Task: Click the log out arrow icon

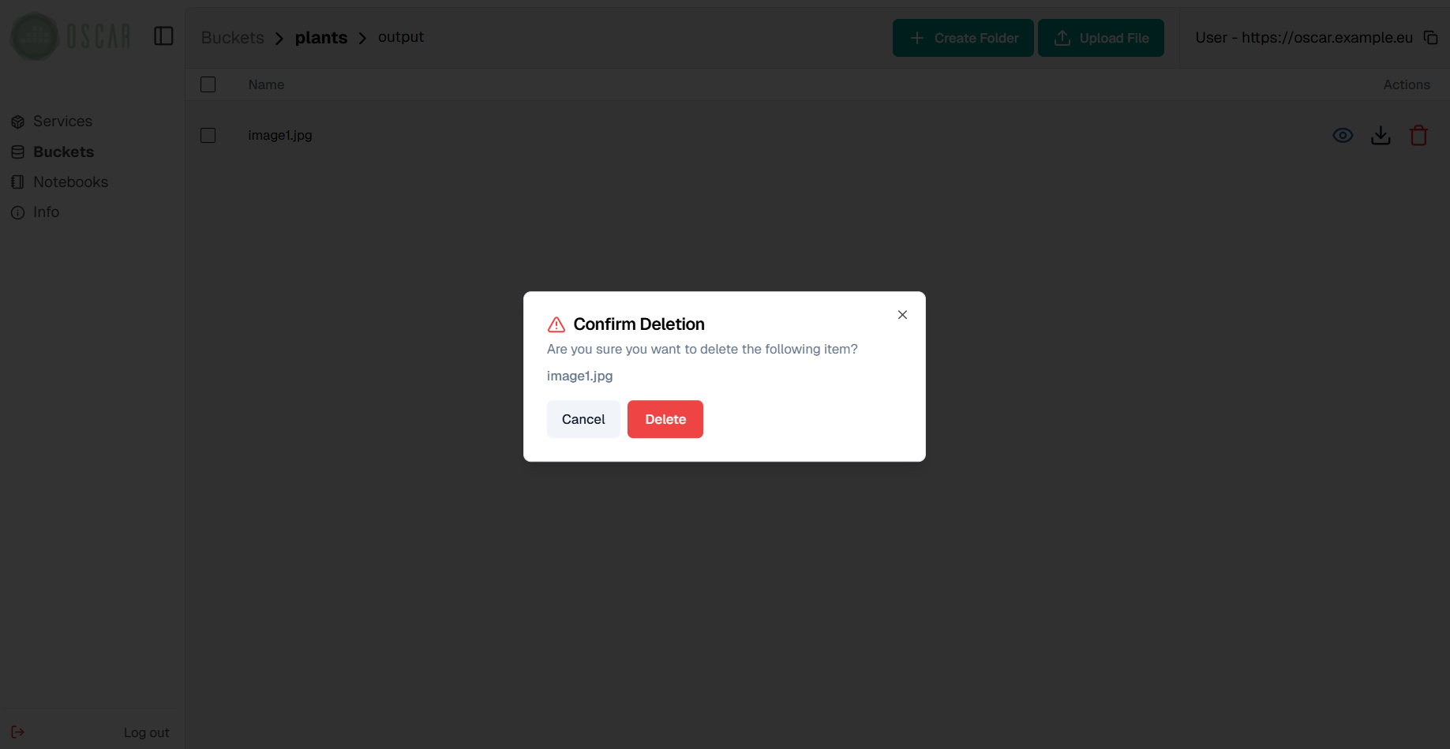Action: (18, 732)
